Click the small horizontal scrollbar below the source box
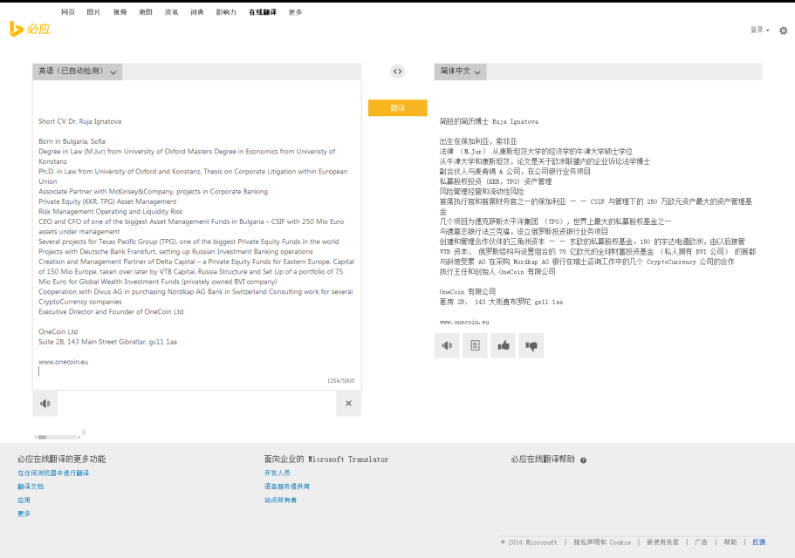 [x=58, y=437]
